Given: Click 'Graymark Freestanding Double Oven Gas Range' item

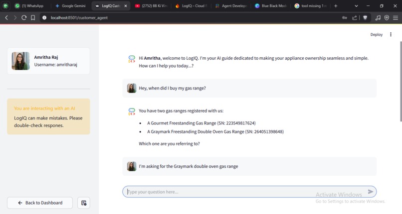Looking at the screenshot, I should [x=215, y=132].
